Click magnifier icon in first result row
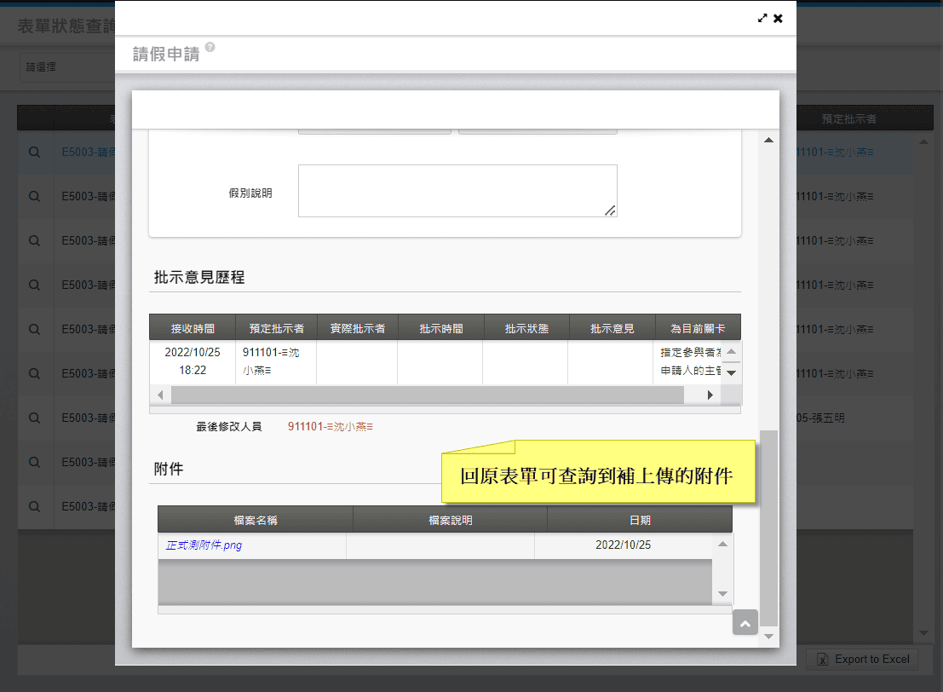The image size is (943, 692). [x=35, y=153]
